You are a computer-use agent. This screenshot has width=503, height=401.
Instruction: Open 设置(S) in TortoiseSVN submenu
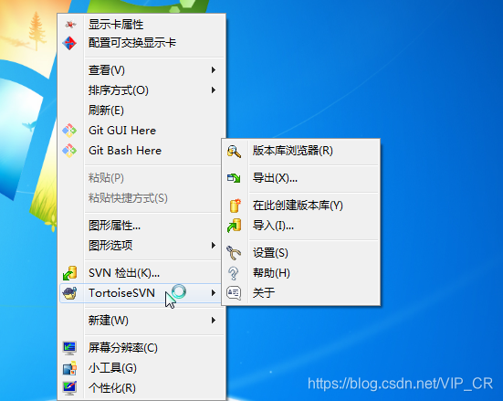click(x=301, y=253)
